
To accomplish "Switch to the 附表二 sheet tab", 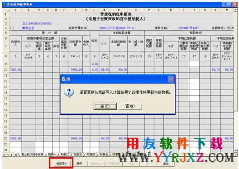I will click(65, 155).
